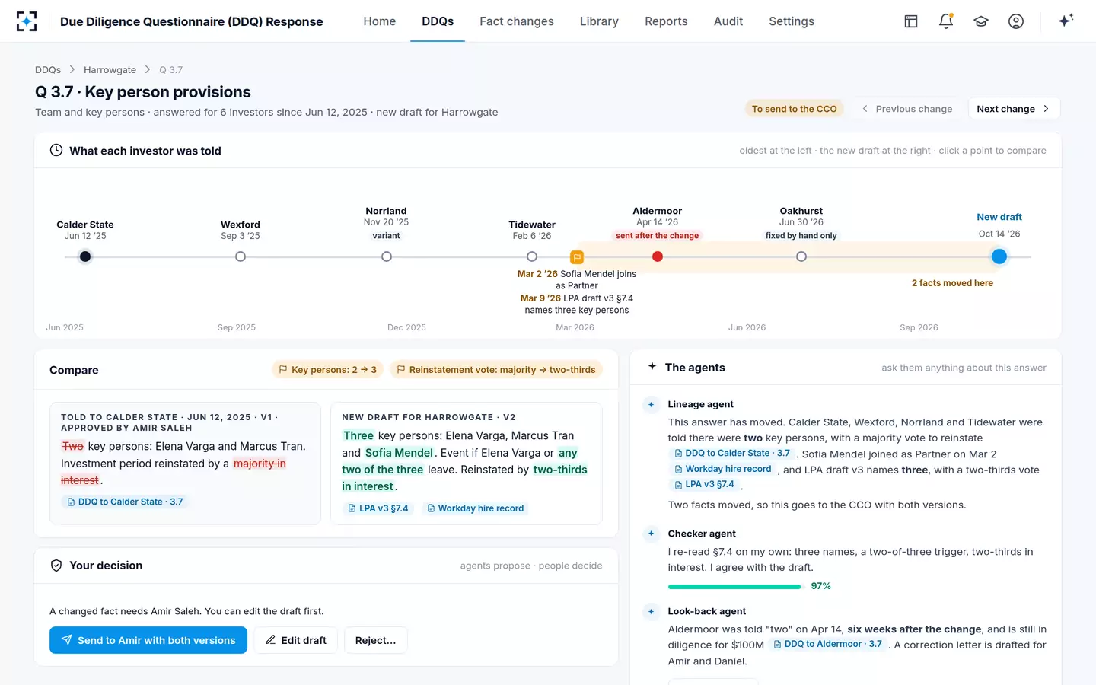Open the Settings tab
1096x685 pixels.
click(792, 21)
